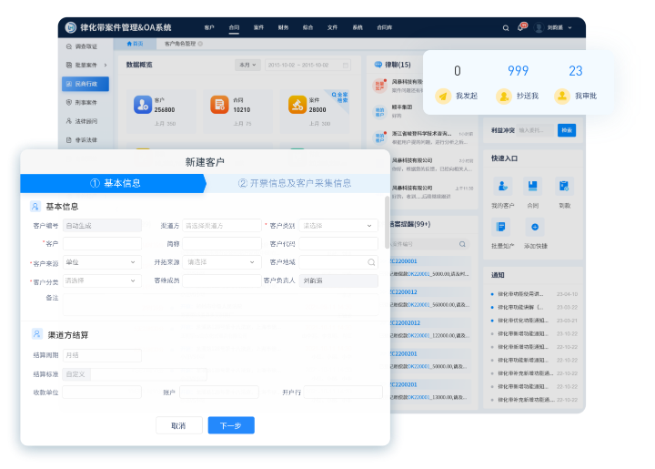655x469 pixels.
Task: Open 合同库 in the top menu
Action: (x=384, y=27)
